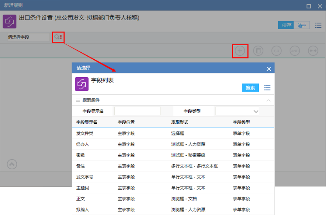Click the trash delete icon
The width and height of the screenshot is (326, 215).
click(x=258, y=51)
